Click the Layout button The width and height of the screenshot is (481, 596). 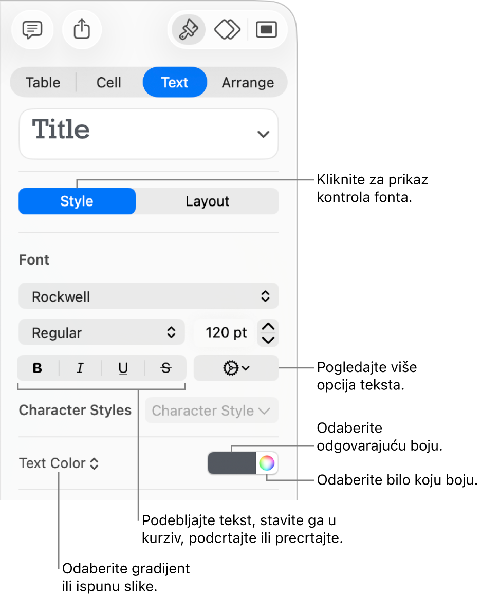point(207,201)
